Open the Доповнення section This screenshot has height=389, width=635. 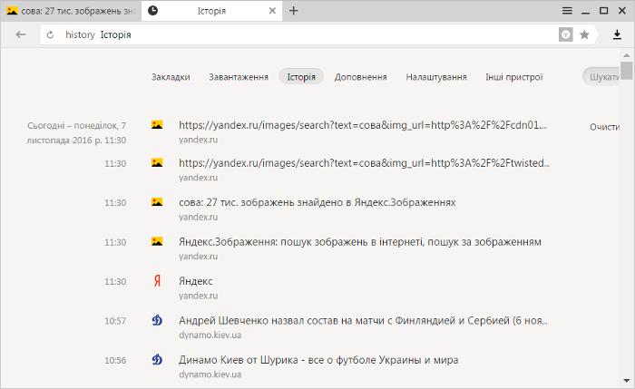click(360, 77)
